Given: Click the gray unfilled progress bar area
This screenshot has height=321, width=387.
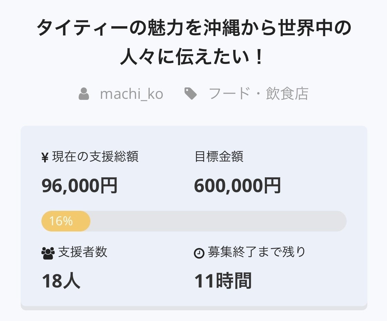Looking at the screenshot, I should point(218,221).
